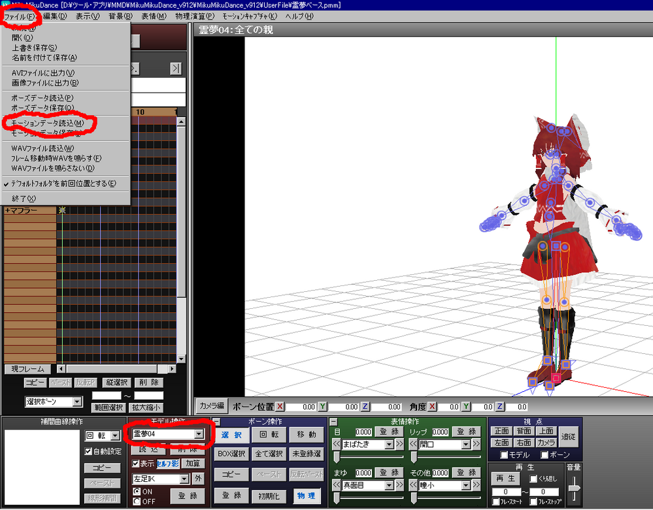
Task: Choose AVIファイルに出力(V) menu entry
Action: coord(43,72)
